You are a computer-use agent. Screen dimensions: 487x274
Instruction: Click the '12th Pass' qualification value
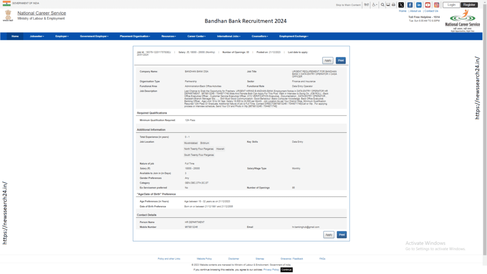[190, 120]
